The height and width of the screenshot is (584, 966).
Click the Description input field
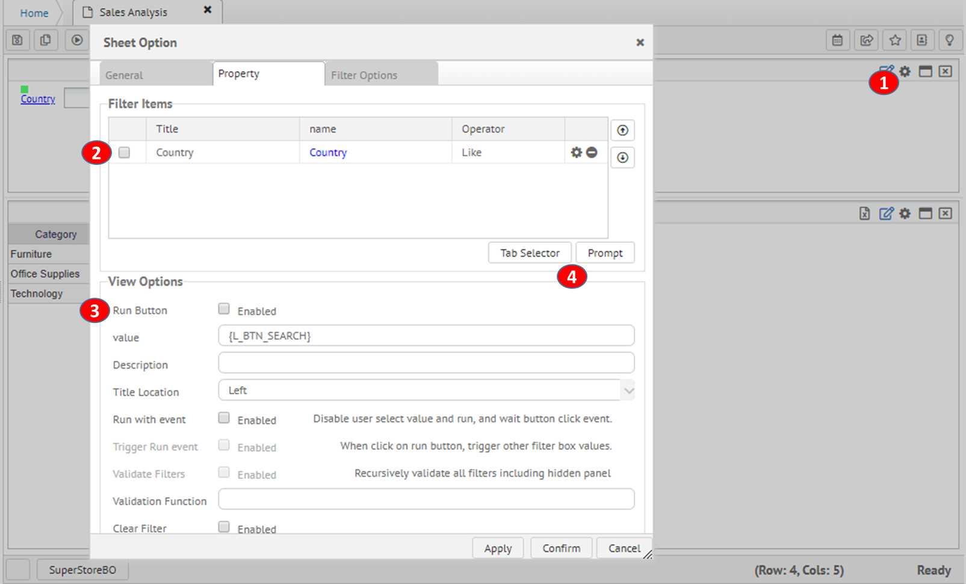point(426,363)
